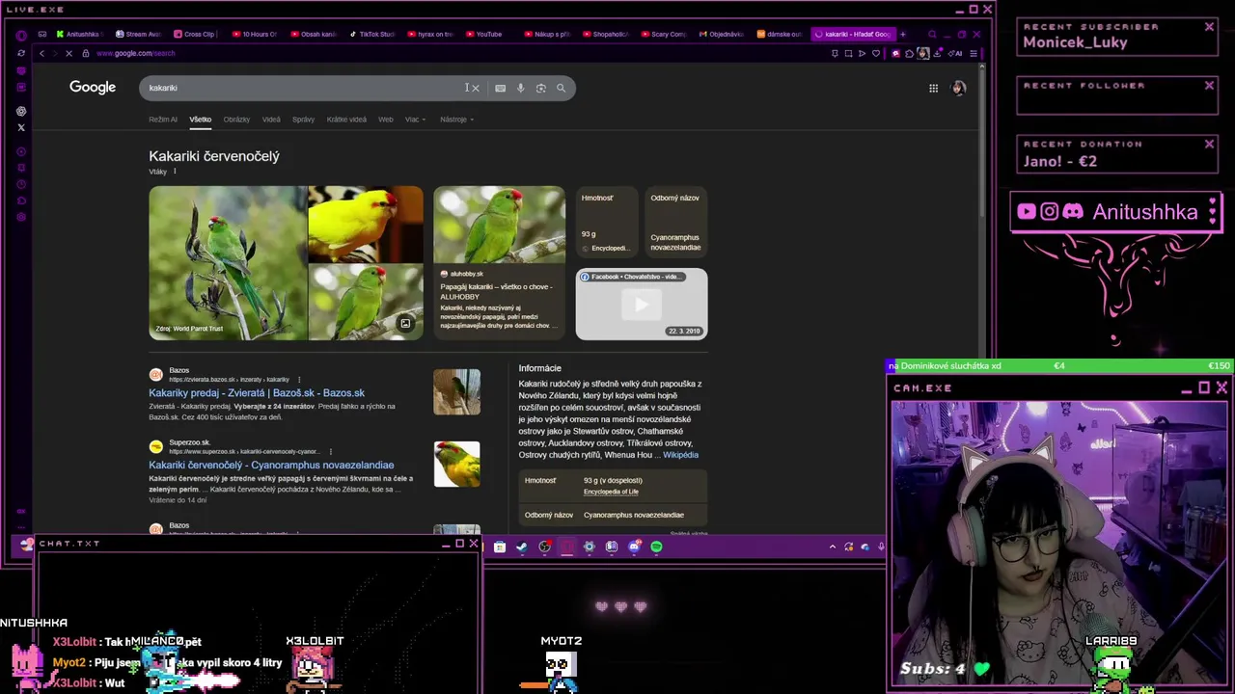This screenshot has height=694, width=1235.
Task: Open the aluhobby.sk Papagáj kakariki card
Action: [499, 262]
